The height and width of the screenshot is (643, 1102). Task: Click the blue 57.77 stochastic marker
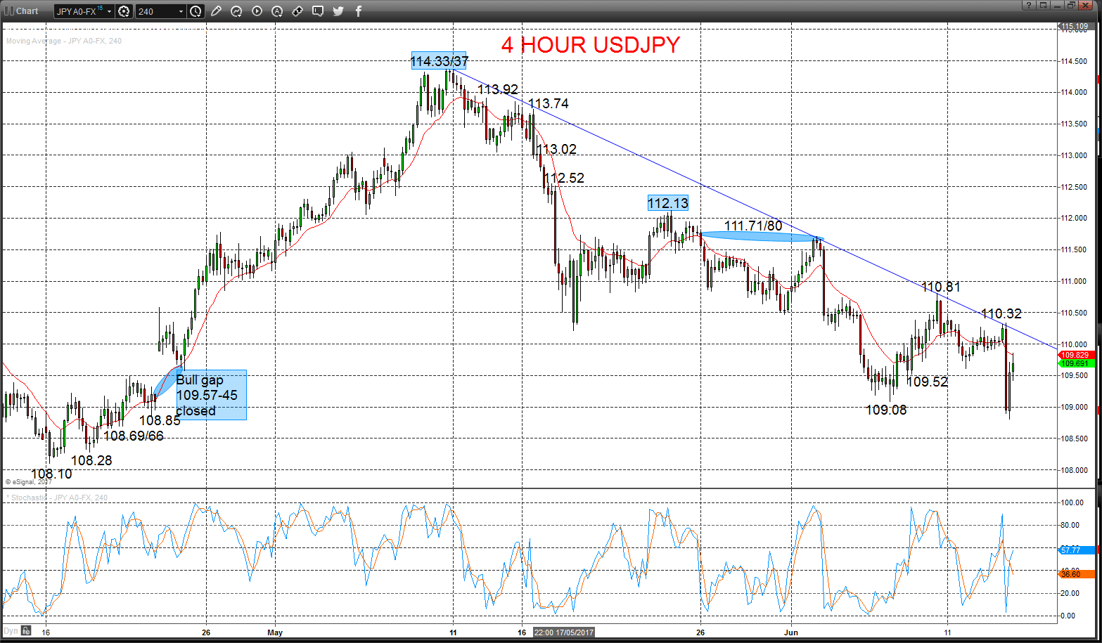1077,550
